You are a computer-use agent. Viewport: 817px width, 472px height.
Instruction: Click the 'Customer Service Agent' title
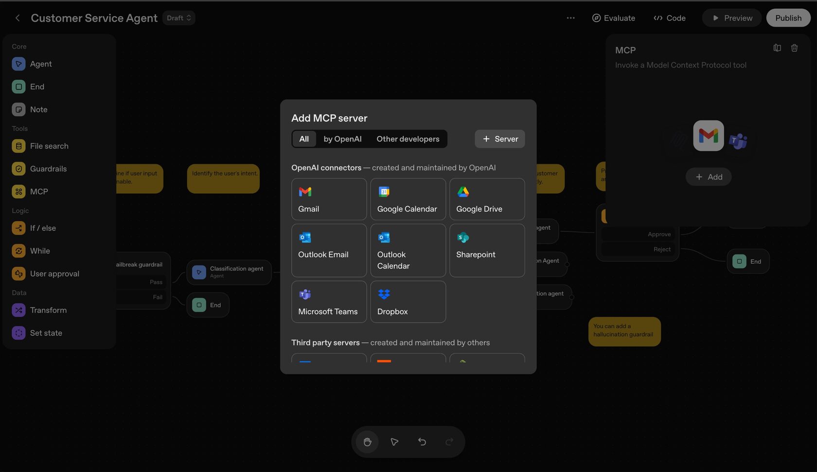coord(94,18)
